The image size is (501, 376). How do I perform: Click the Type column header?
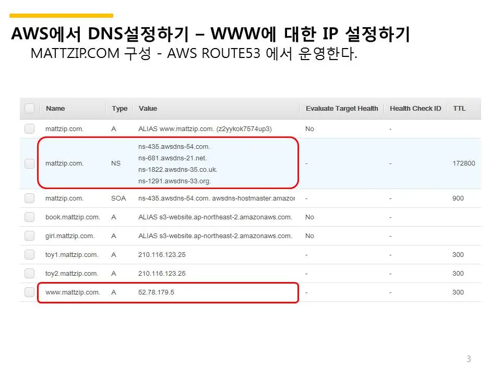pos(120,109)
